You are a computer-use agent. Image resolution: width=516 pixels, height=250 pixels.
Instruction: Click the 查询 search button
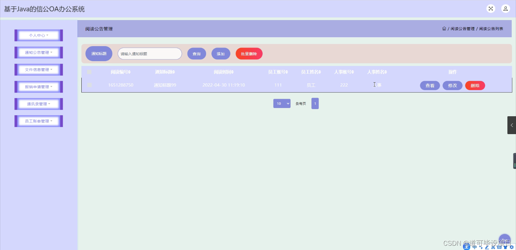click(196, 53)
